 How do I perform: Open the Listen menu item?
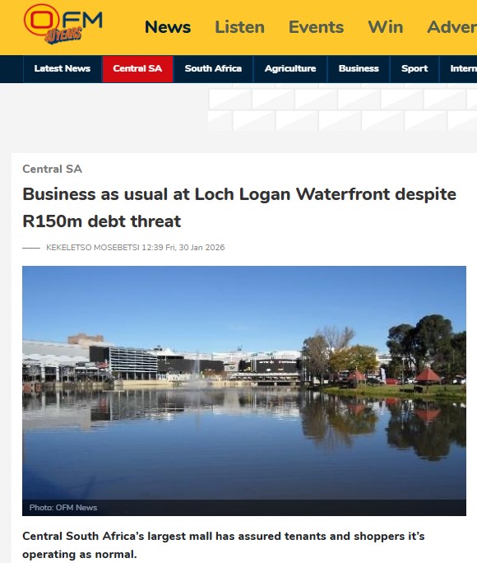click(239, 27)
